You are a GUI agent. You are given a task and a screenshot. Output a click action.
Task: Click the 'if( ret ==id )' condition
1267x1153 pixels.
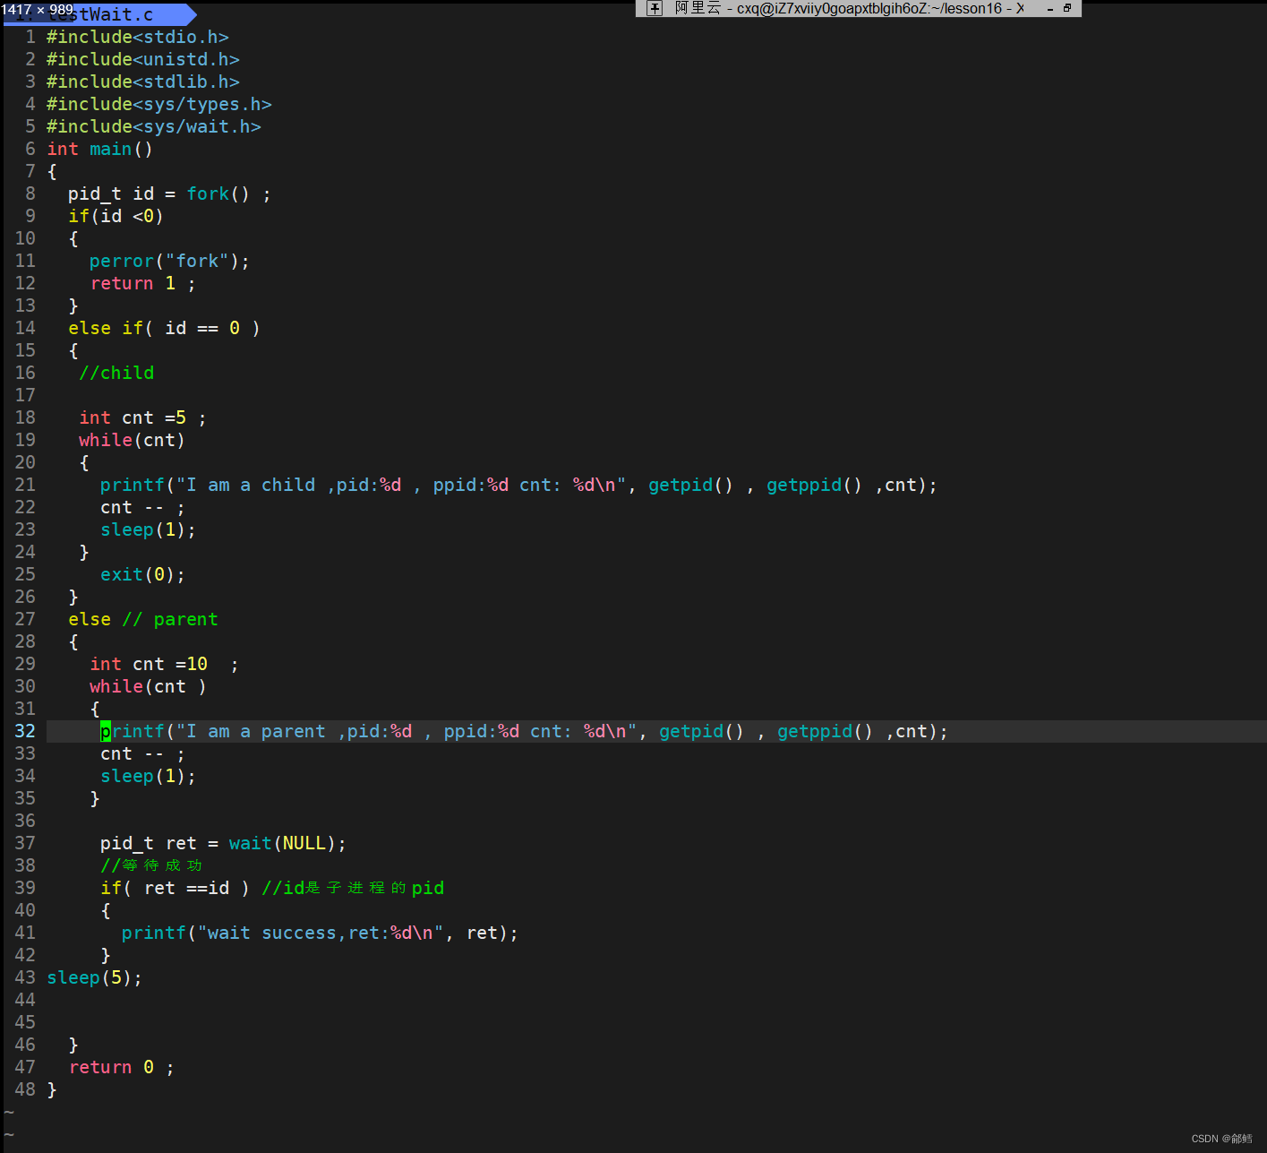tap(175, 888)
